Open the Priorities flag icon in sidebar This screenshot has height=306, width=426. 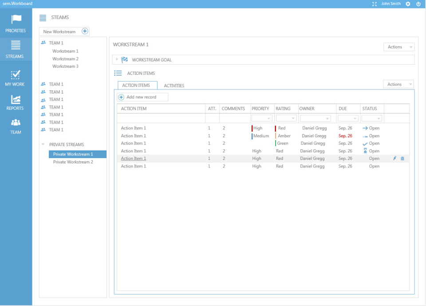coord(16,19)
